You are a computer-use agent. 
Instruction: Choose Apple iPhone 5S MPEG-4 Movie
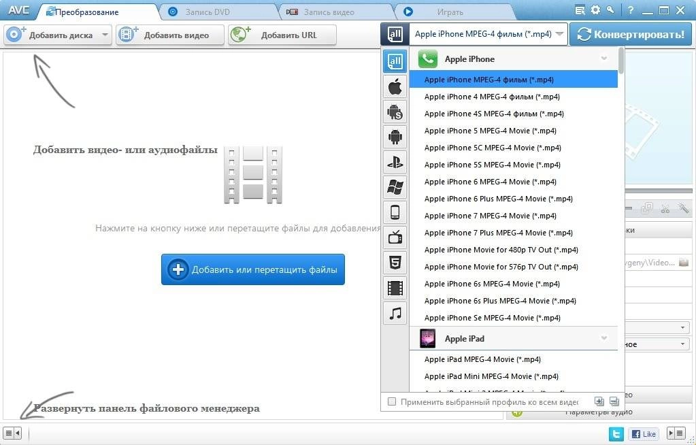tap(513, 165)
